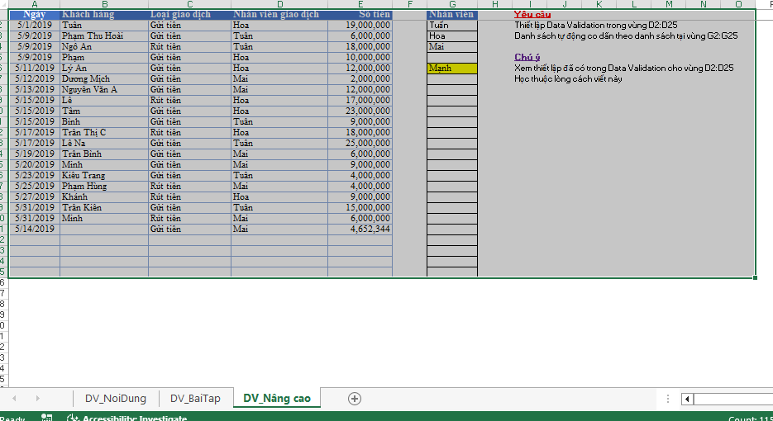Click the Chú ý heading
Image resolution: width=773 pixels, height=421 pixels.
527,57
